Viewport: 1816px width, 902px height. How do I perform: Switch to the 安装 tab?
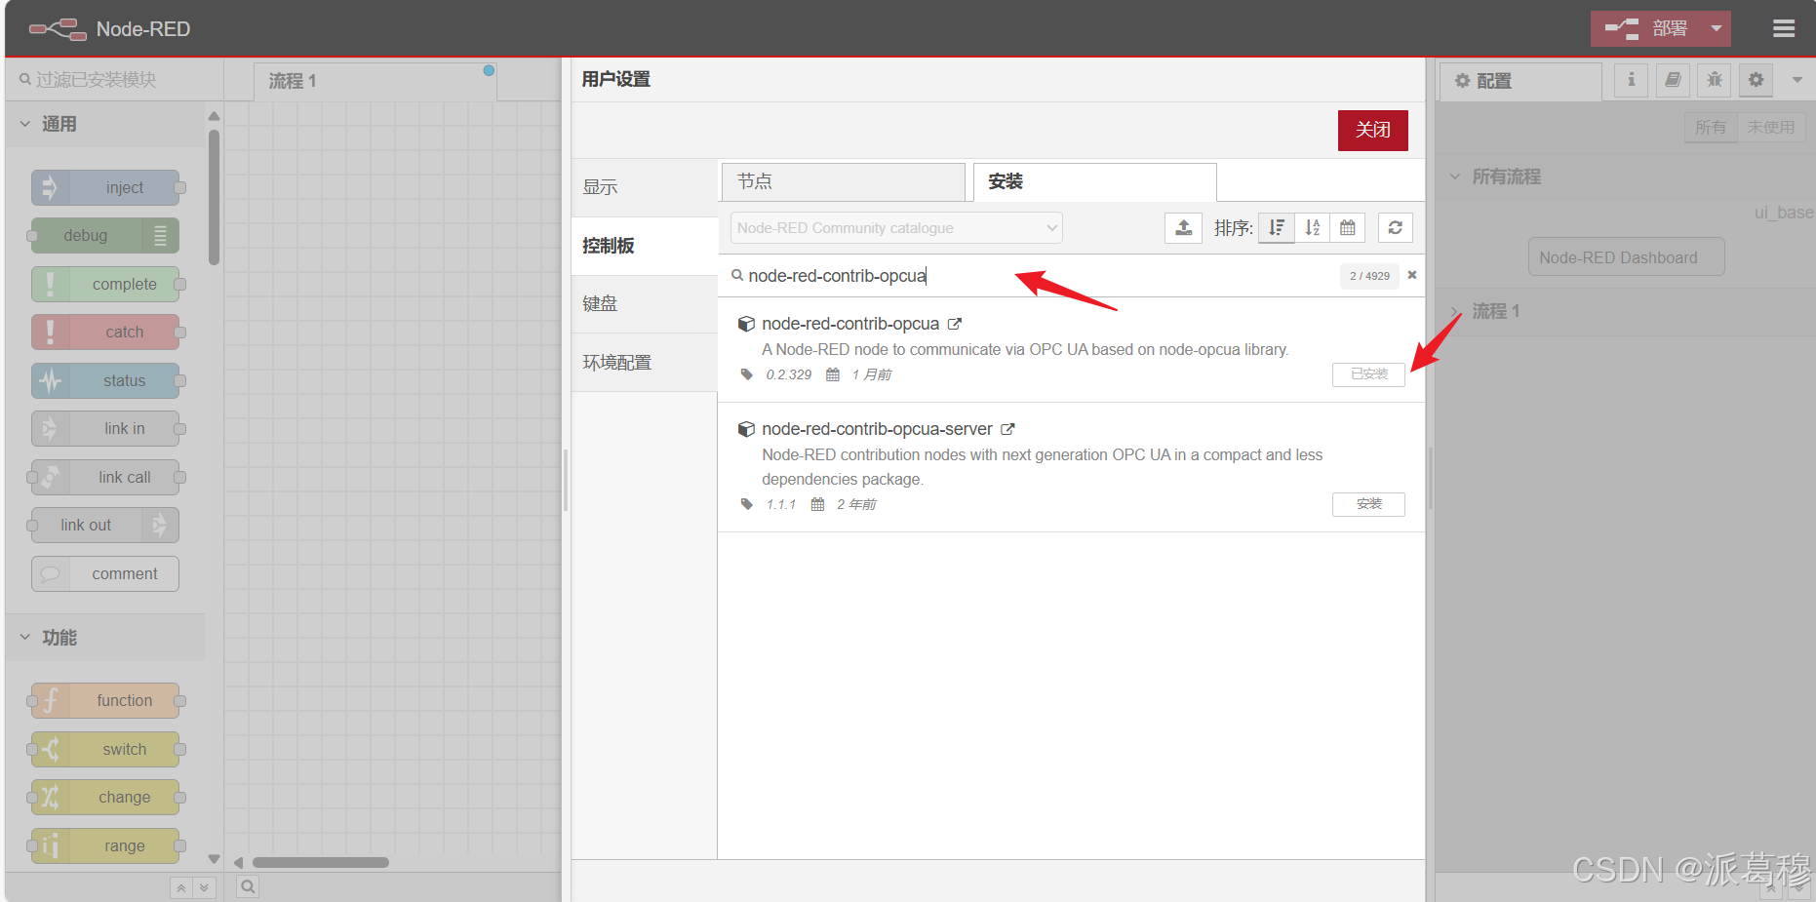click(1094, 181)
